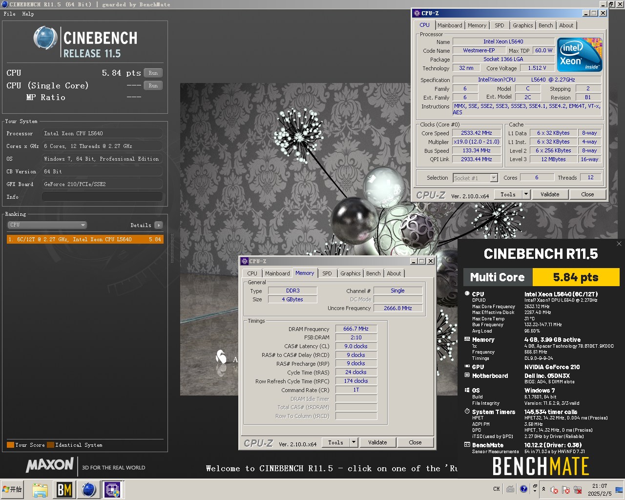
Task: Open About tab in CPU-Z Memory window
Action: [x=394, y=273]
